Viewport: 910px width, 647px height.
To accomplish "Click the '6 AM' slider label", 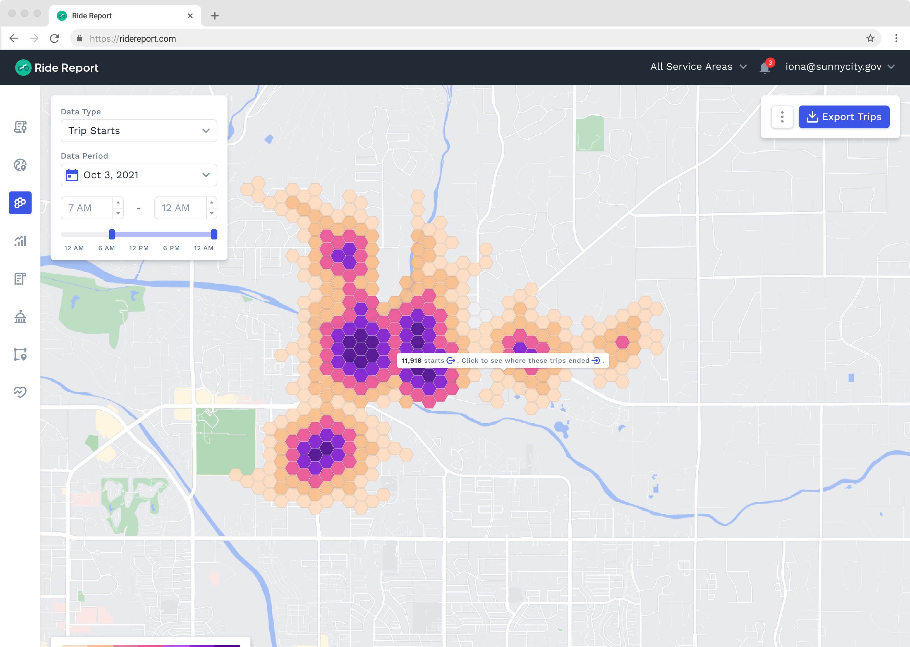I will pos(106,248).
